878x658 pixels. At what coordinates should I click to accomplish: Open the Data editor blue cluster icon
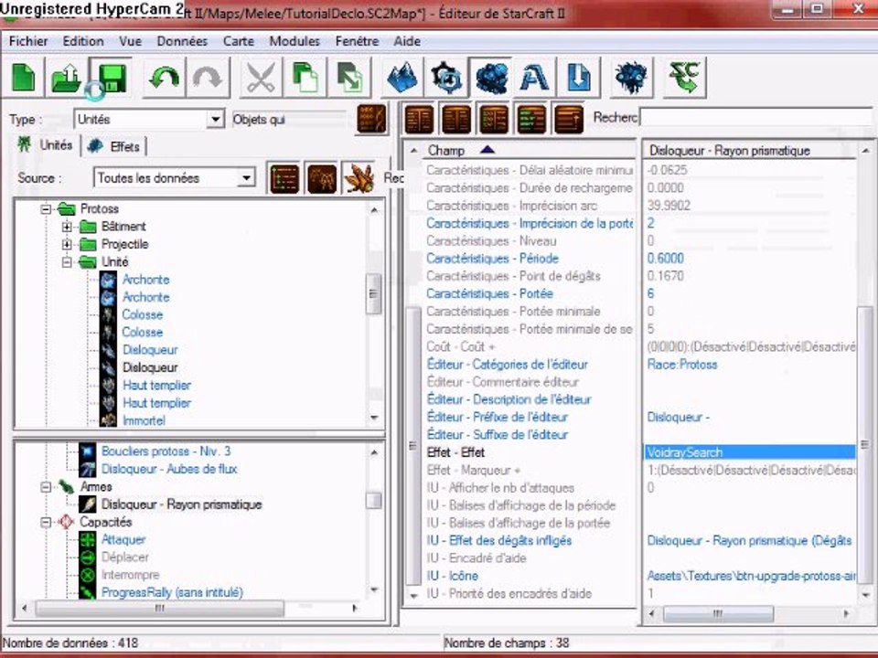pyautogui.click(x=490, y=77)
